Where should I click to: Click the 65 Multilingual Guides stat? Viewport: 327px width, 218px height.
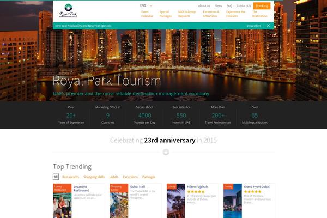tap(255, 115)
